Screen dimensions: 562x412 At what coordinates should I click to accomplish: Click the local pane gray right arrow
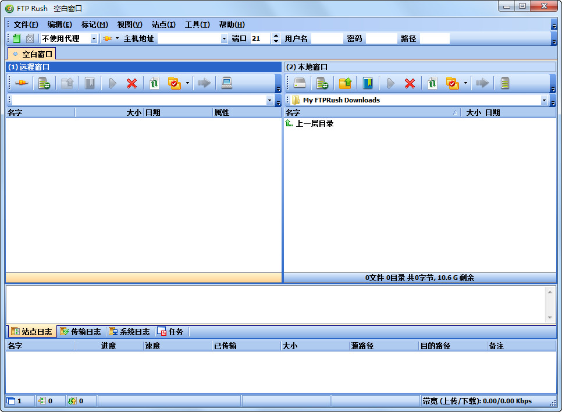(x=482, y=83)
